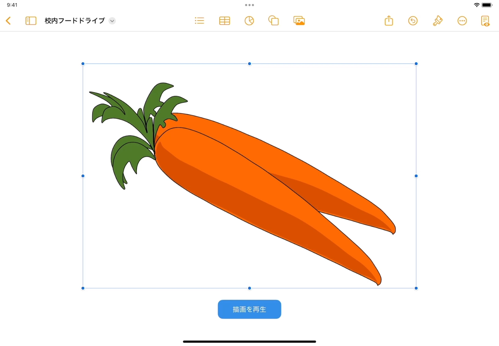This screenshot has height=346, width=499.
Task: Select the bottom-right resize handle
Action: click(416, 288)
